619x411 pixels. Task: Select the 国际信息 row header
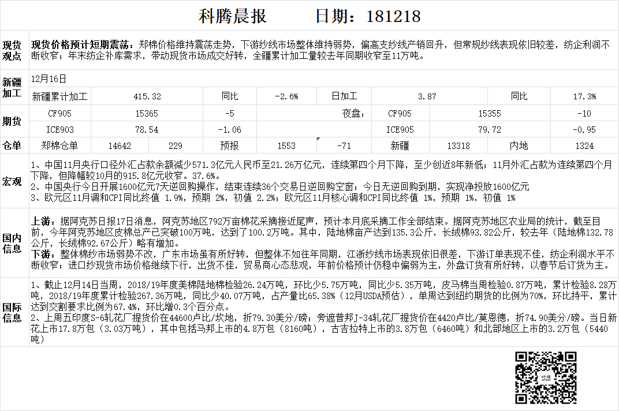13,312
